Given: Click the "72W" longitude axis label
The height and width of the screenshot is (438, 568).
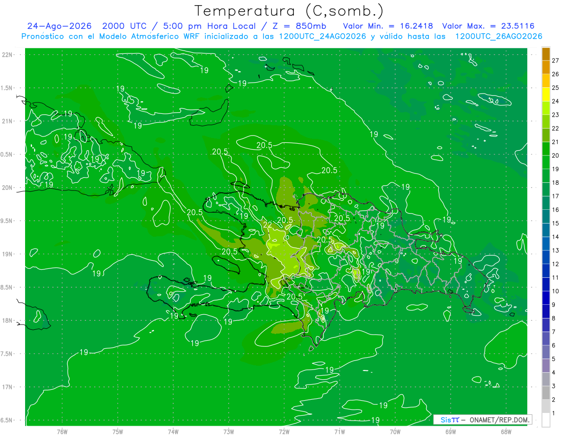Looking at the screenshot, I should tap(284, 431).
